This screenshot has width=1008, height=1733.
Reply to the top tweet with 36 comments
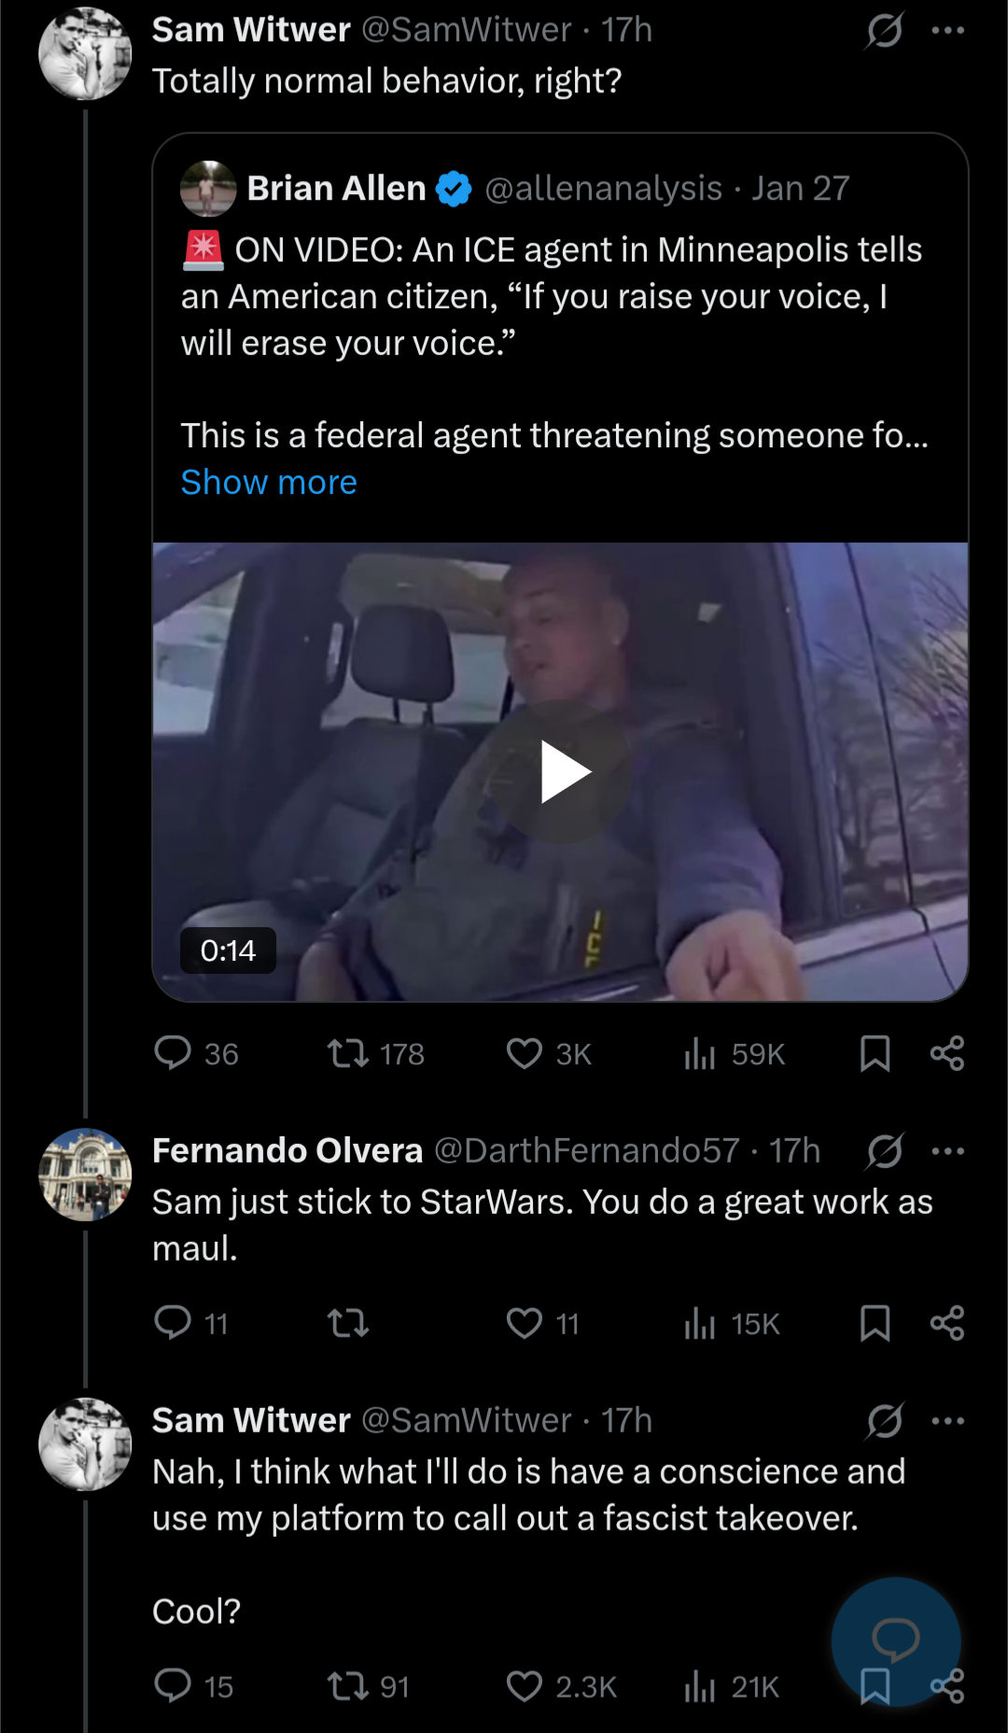173,1053
